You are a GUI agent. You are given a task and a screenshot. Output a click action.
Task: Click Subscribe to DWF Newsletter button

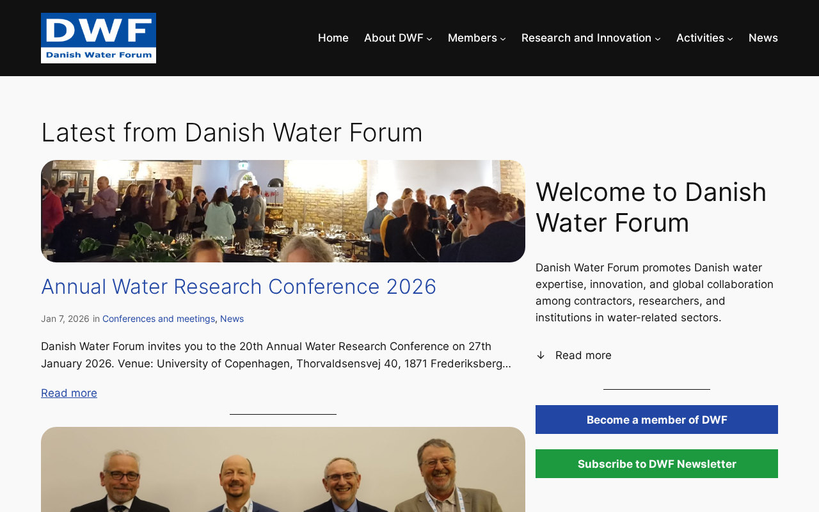(656, 464)
